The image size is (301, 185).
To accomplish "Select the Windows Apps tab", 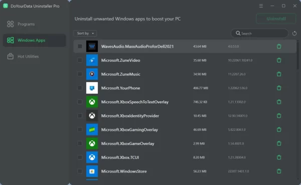I will 35,40.
